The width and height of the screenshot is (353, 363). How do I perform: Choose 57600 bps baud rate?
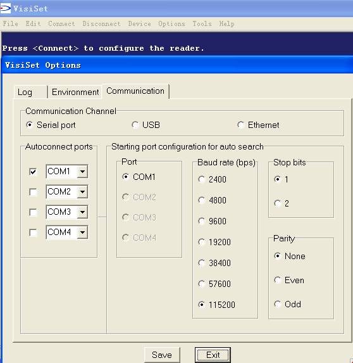(214, 284)
